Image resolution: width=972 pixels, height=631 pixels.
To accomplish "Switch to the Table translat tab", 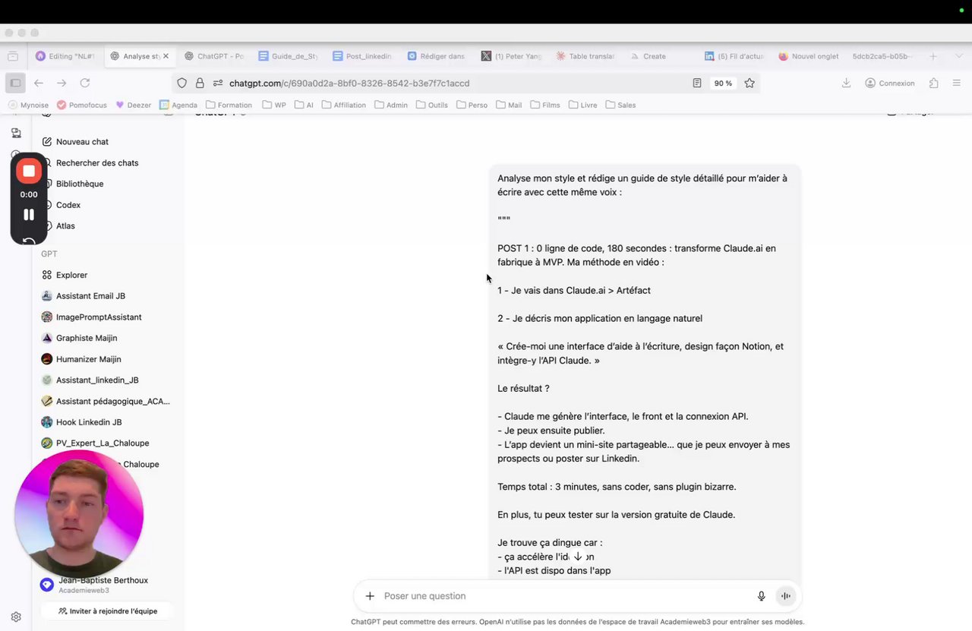I will pos(585,56).
